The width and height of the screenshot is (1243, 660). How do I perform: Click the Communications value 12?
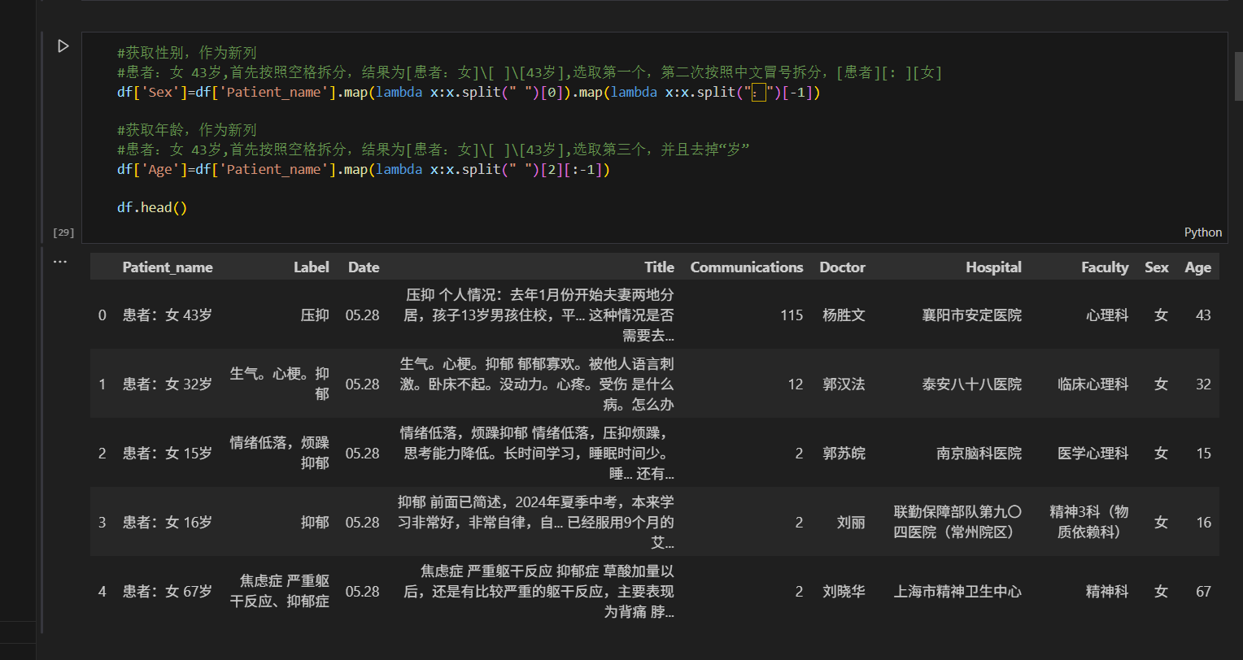796,384
